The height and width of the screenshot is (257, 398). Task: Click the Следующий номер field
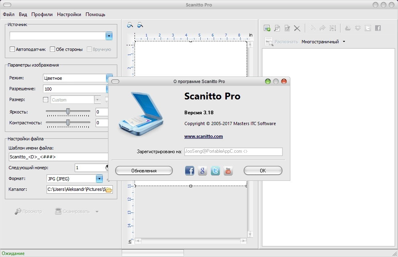point(90,168)
